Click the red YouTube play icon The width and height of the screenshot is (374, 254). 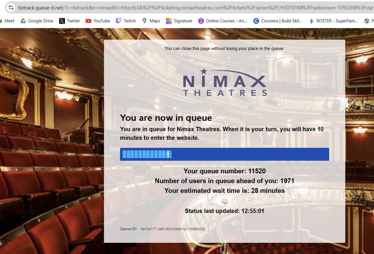88,21
